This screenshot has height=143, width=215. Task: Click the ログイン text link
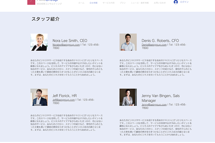tap(185, 2)
